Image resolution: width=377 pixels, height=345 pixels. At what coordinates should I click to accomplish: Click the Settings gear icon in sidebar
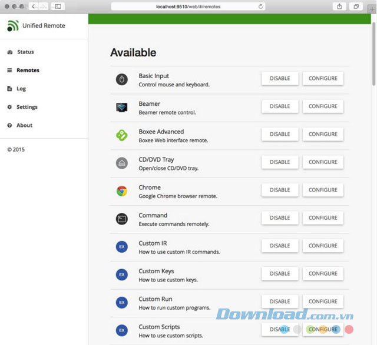coord(9,107)
